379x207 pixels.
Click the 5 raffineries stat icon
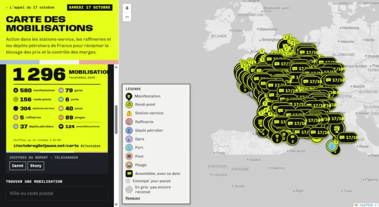pos(16,118)
